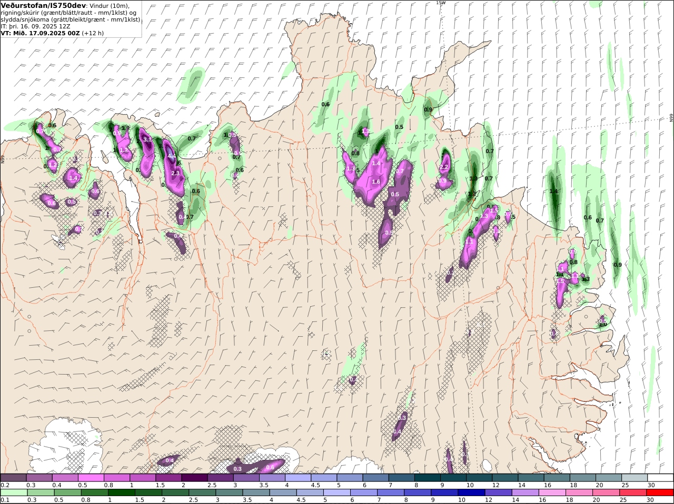Screen dimensions: 674x504
Task: Pick the top legend swatch between 8 and 9
Action: 428,478
